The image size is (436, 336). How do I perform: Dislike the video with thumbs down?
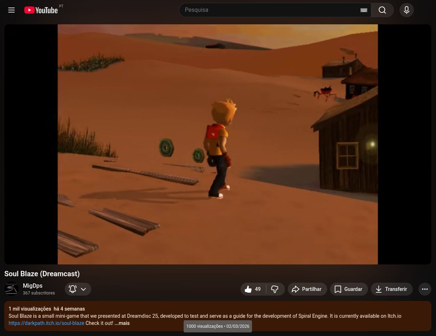[275, 289]
